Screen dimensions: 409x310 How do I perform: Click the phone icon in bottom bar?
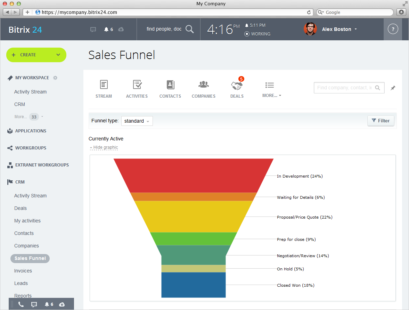pos(21,304)
